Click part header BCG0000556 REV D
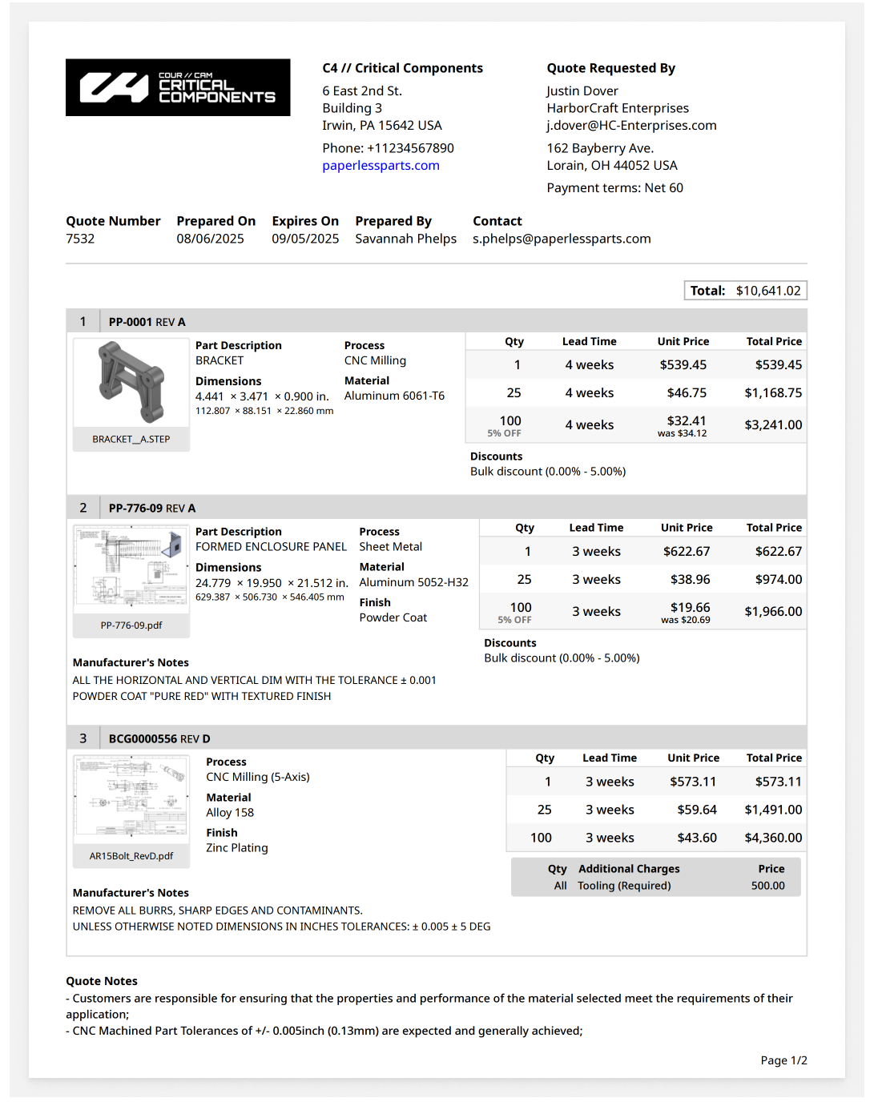874x1114 pixels. click(x=159, y=739)
